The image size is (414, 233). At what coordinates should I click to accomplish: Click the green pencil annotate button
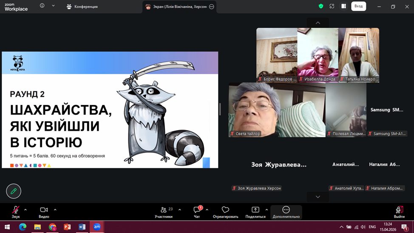coord(14,191)
